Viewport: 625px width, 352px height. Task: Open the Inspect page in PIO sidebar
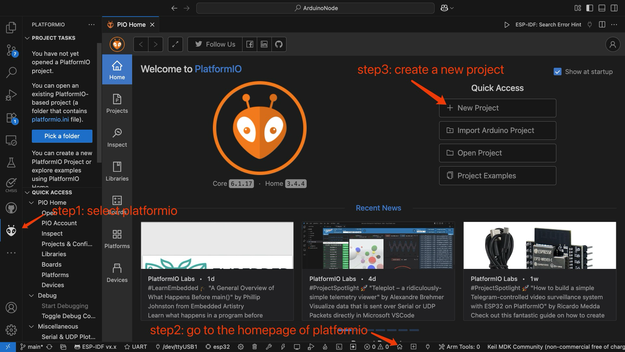117,138
